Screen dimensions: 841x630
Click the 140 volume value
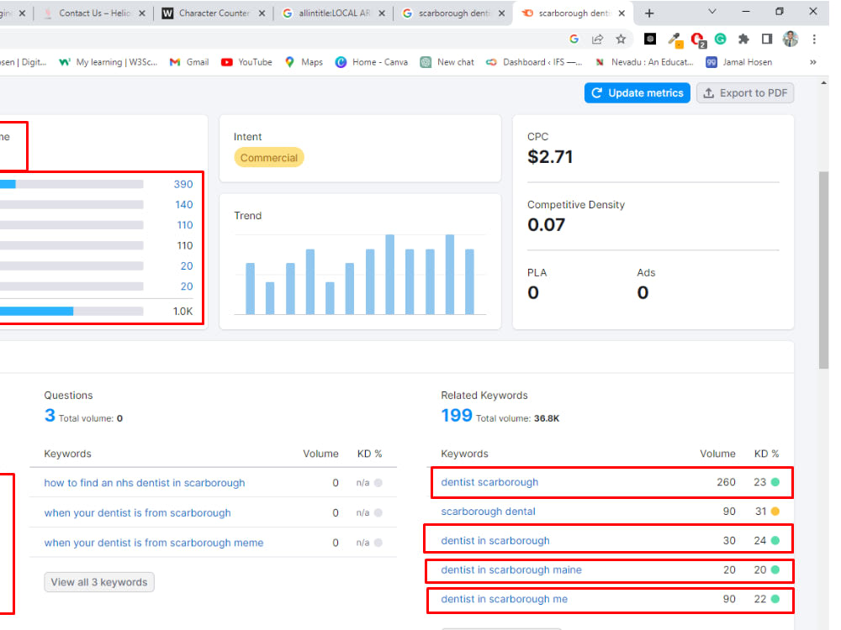tap(183, 204)
